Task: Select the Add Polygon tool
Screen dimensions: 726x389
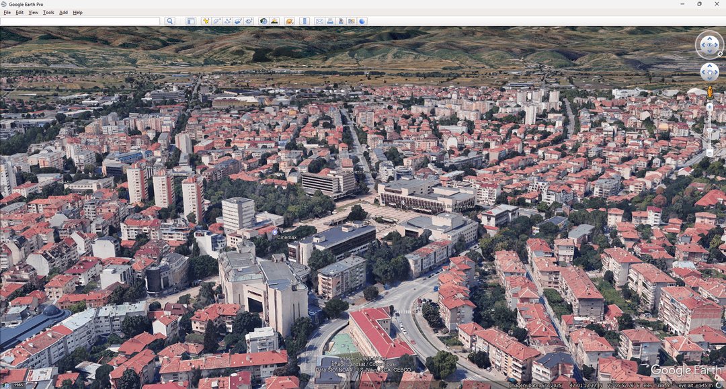Action: point(216,21)
